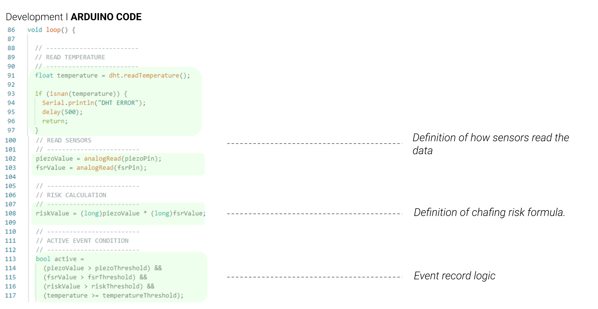Click the fsrValue analogRead(fsrPin) line
This screenshot has width=598, height=309.
[x=91, y=168]
